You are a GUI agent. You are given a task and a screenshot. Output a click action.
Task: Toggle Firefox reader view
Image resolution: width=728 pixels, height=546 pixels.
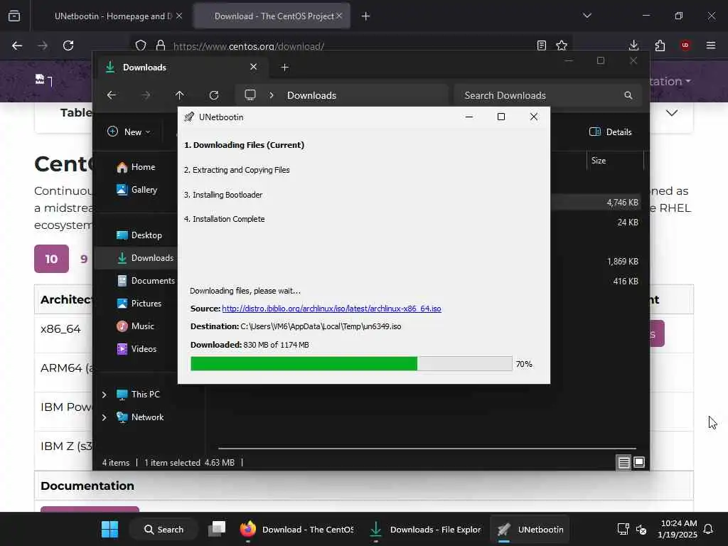pyautogui.click(x=541, y=45)
